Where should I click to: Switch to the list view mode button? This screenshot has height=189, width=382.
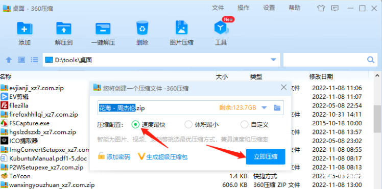tap(34, 60)
